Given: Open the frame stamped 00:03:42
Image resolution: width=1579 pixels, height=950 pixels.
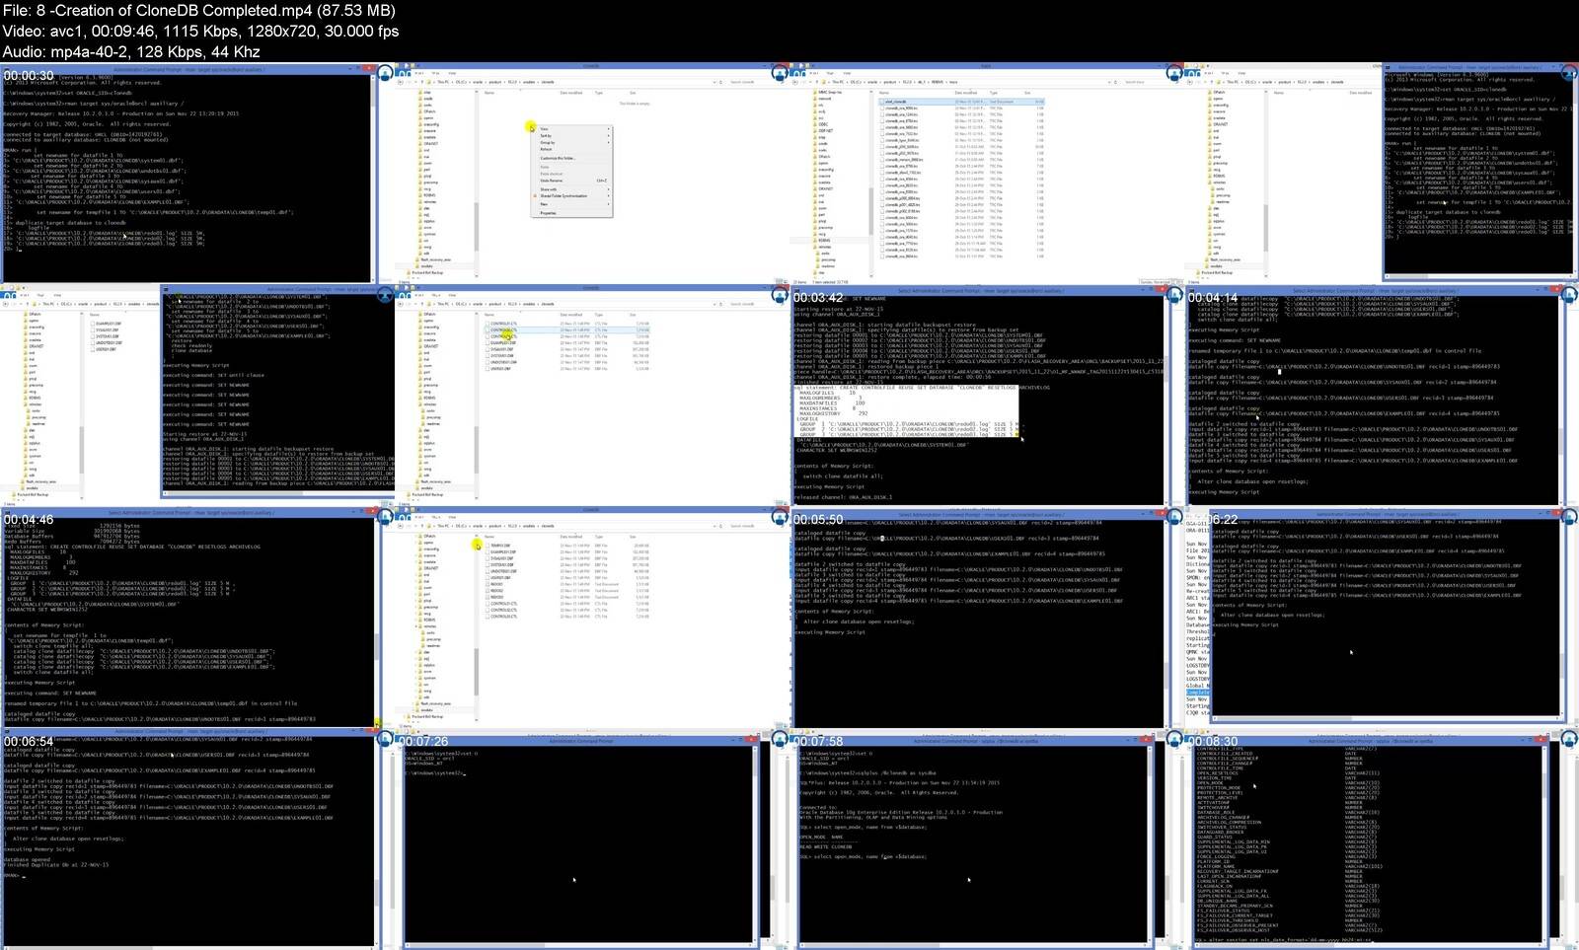Looking at the screenshot, I should 985,397.
